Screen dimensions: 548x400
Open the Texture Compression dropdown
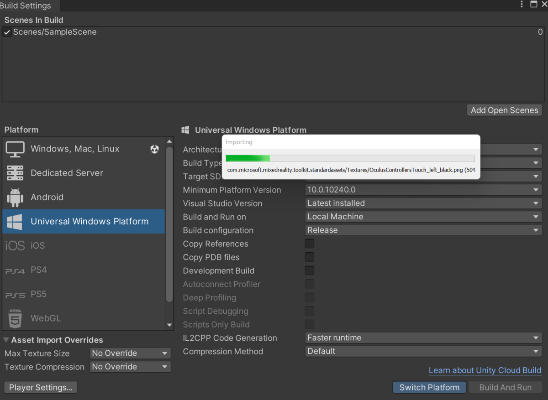[130, 367]
